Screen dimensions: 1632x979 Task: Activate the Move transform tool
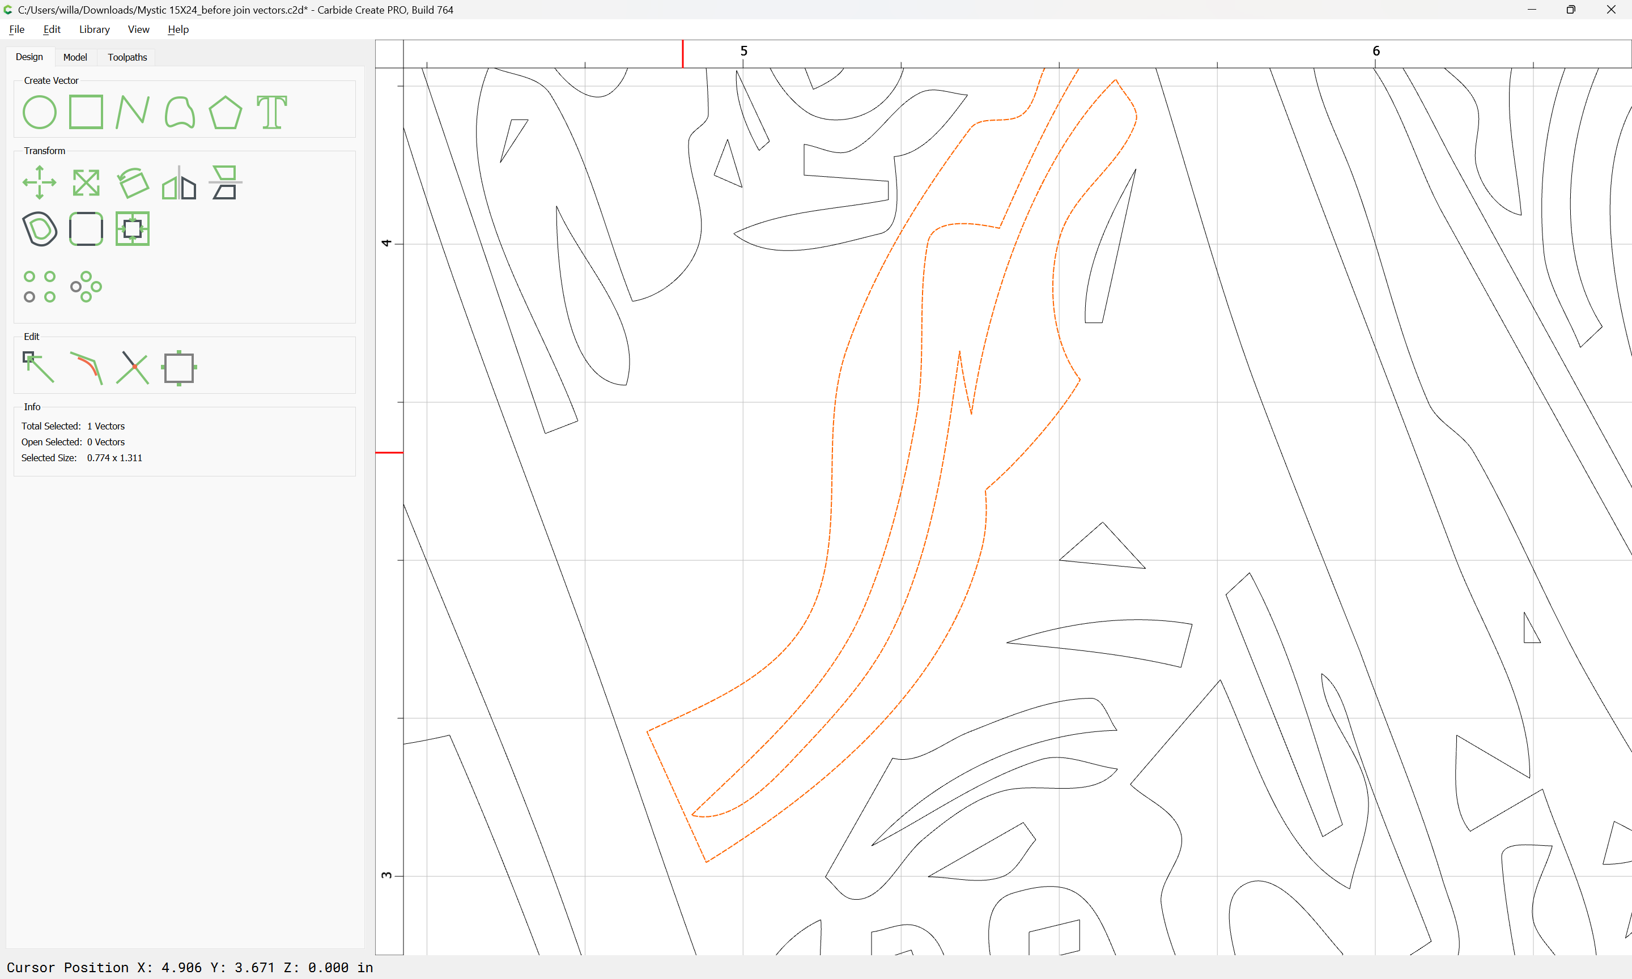(40, 183)
